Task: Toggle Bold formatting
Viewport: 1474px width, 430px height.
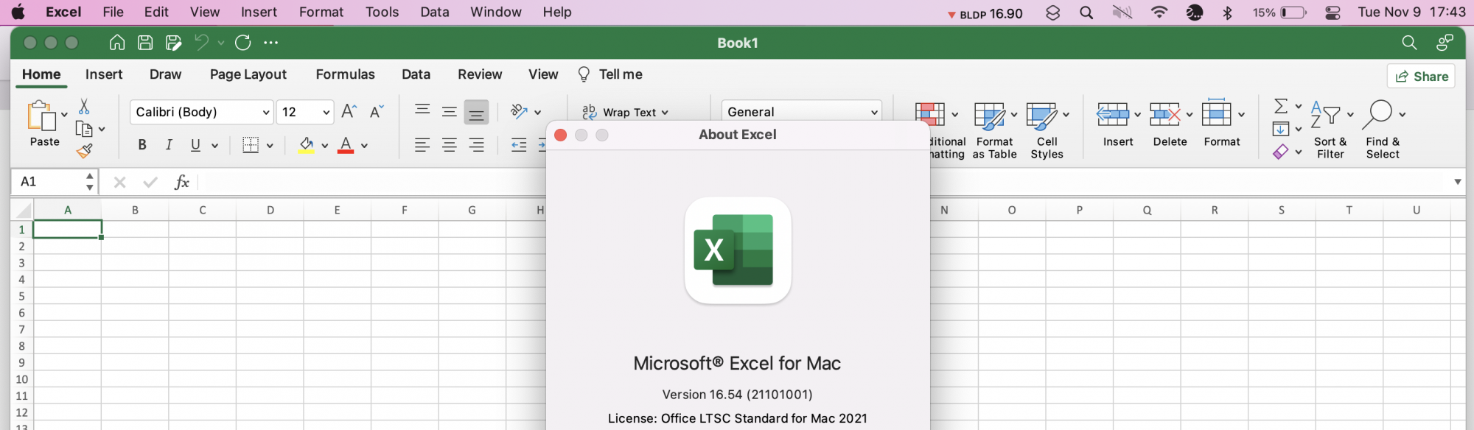Action: click(142, 145)
